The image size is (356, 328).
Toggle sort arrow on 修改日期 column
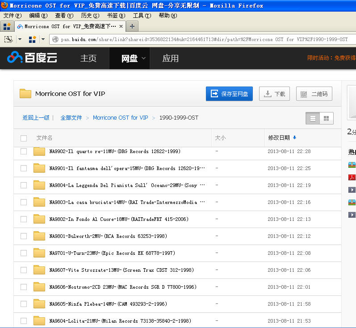[x=294, y=137]
